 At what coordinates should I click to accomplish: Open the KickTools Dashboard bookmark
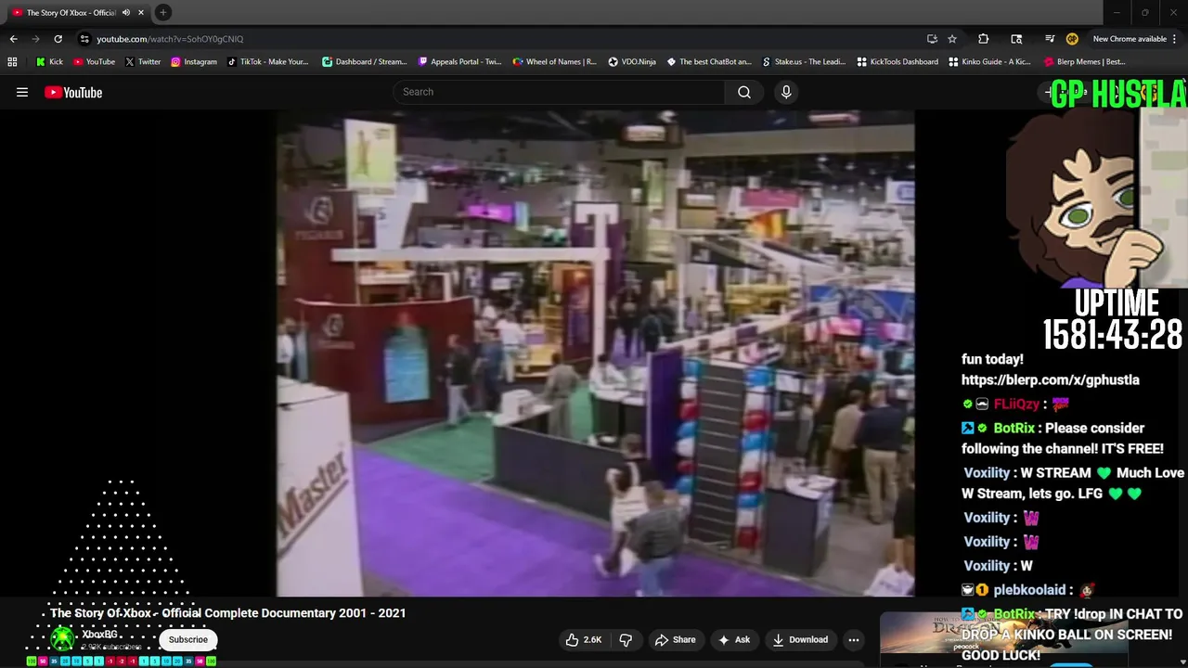(897, 62)
